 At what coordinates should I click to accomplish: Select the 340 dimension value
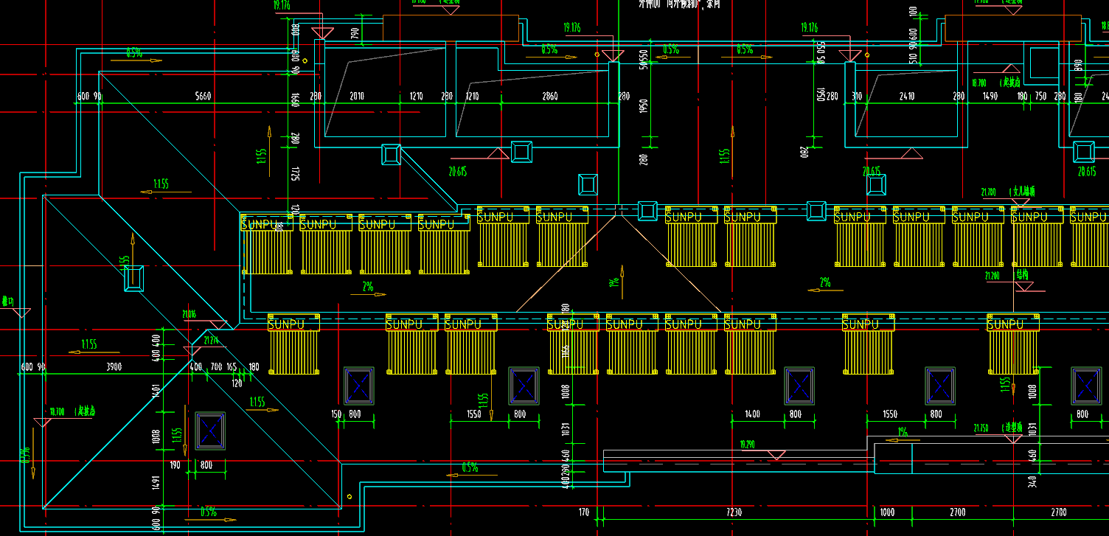(1032, 482)
